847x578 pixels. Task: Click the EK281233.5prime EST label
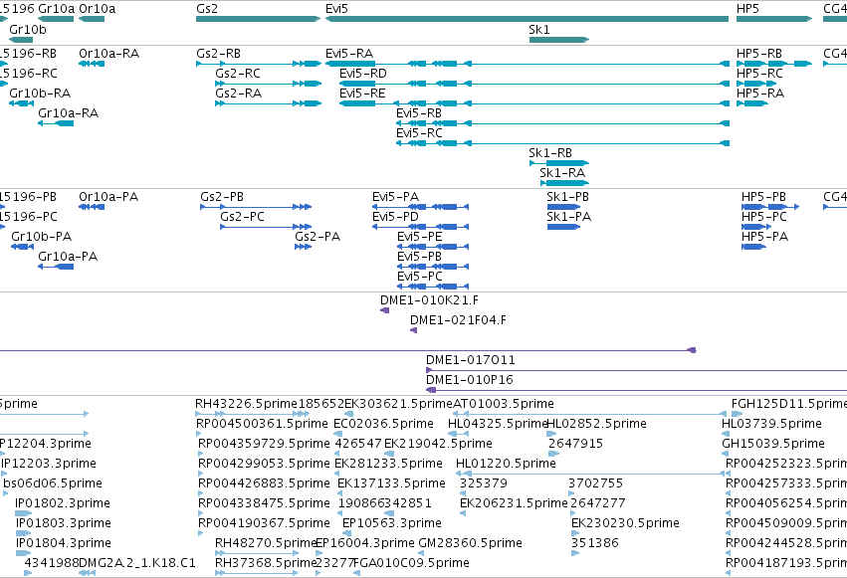[x=388, y=465]
